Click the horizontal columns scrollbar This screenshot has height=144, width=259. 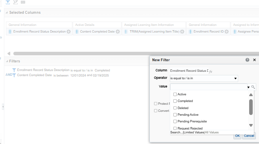tap(136, 53)
